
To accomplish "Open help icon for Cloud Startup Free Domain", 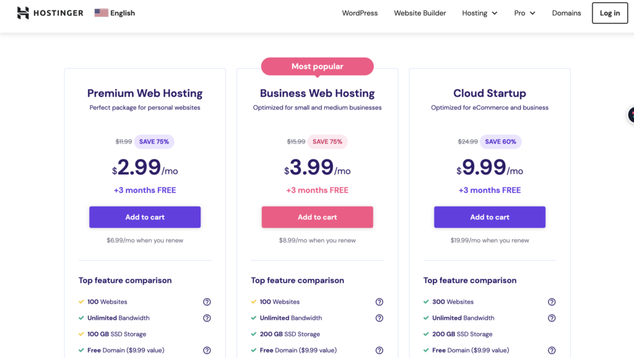I will point(552,351).
